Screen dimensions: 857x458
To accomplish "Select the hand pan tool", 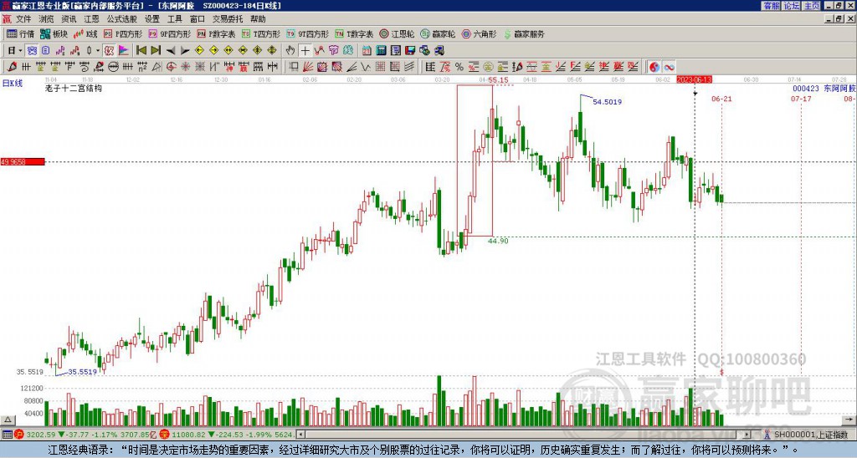I will [x=290, y=50].
